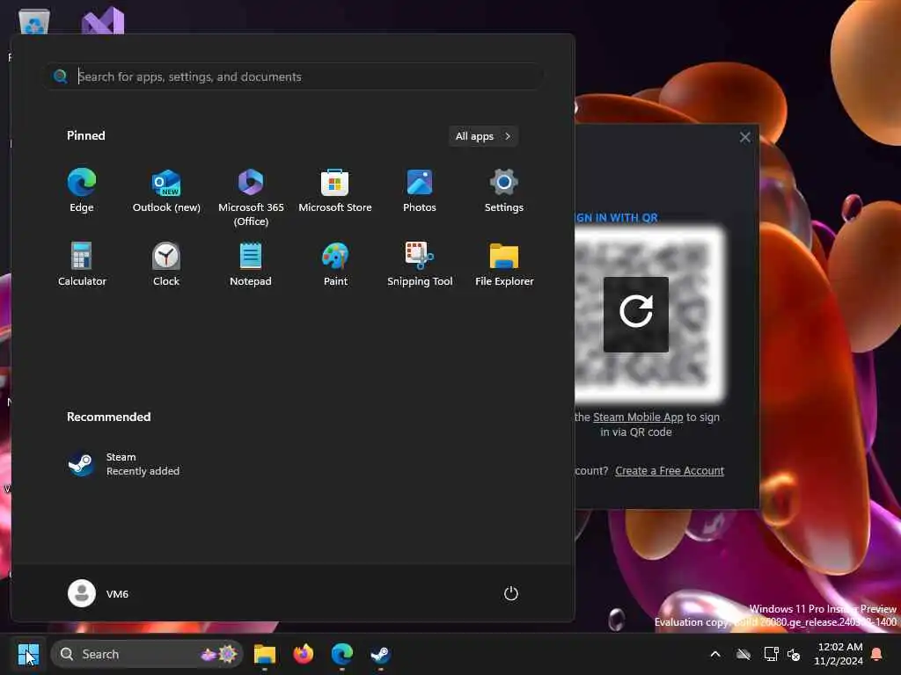Image resolution: width=901 pixels, height=675 pixels.
Task: Click the OneDrive cloud tray icon
Action: (744, 654)
